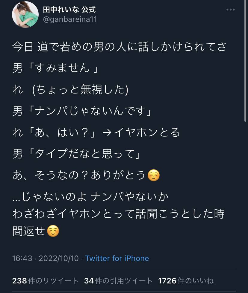Click the smiling emoji after ありがとう
Image resolution: width=248 pixels, height=293 pixels.
pyautogui.click(x=154, y=176)
